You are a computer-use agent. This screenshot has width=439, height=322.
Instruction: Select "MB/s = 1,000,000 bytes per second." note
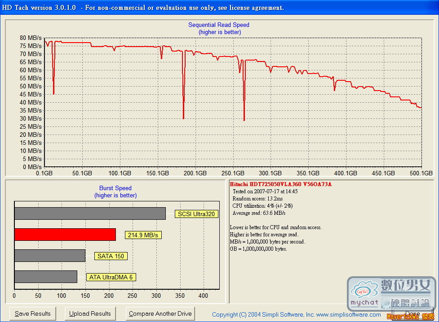[x=268, y=242]
